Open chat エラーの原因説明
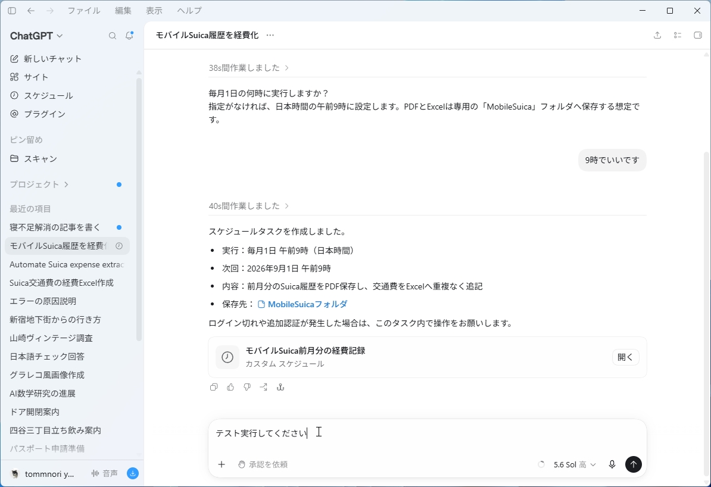Screen dimensions: 711x487 (67, 301)
